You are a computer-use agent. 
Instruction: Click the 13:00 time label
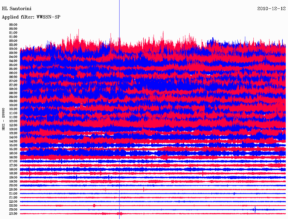pos(13,129)
